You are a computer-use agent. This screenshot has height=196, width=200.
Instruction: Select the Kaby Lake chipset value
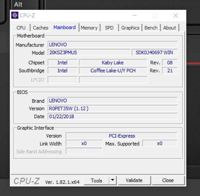click(113, 62)
